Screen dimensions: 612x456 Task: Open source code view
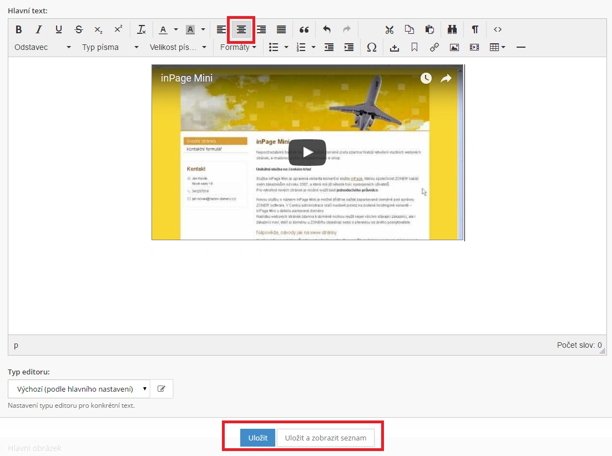point(498,29)
